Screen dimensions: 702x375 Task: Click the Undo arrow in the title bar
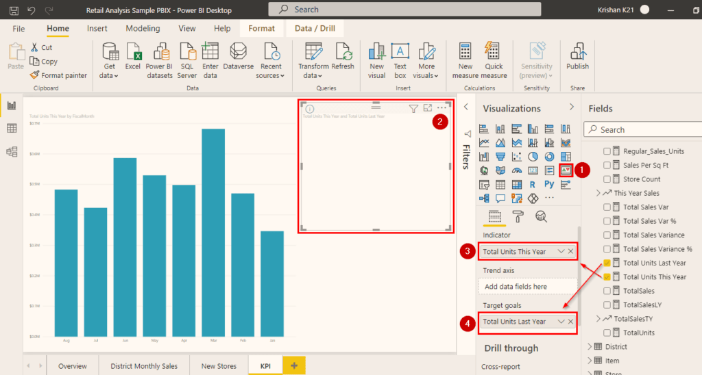pyautogui.click(x=32, y=10)
